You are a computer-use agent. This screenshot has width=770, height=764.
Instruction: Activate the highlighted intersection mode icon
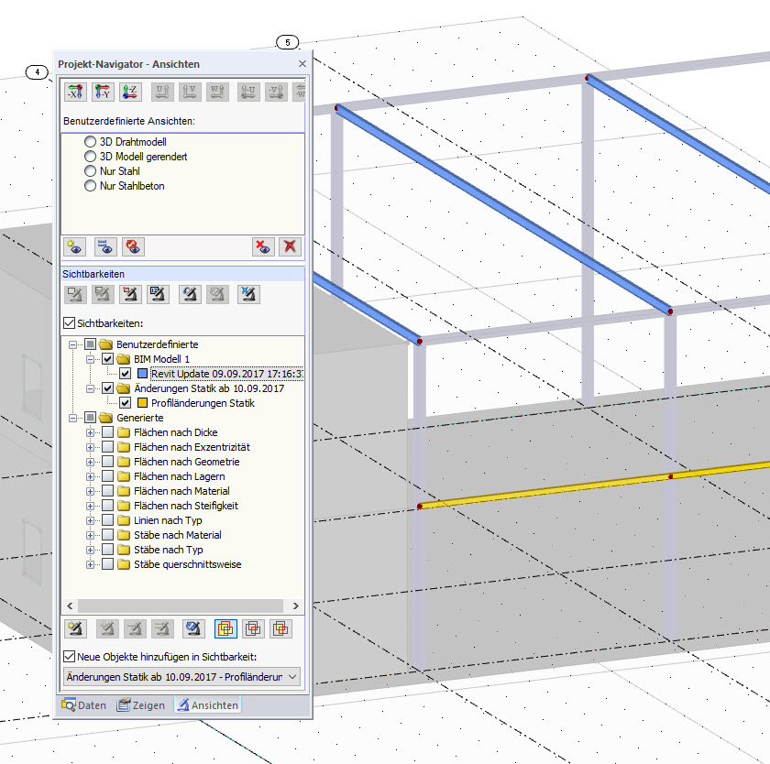224,628
